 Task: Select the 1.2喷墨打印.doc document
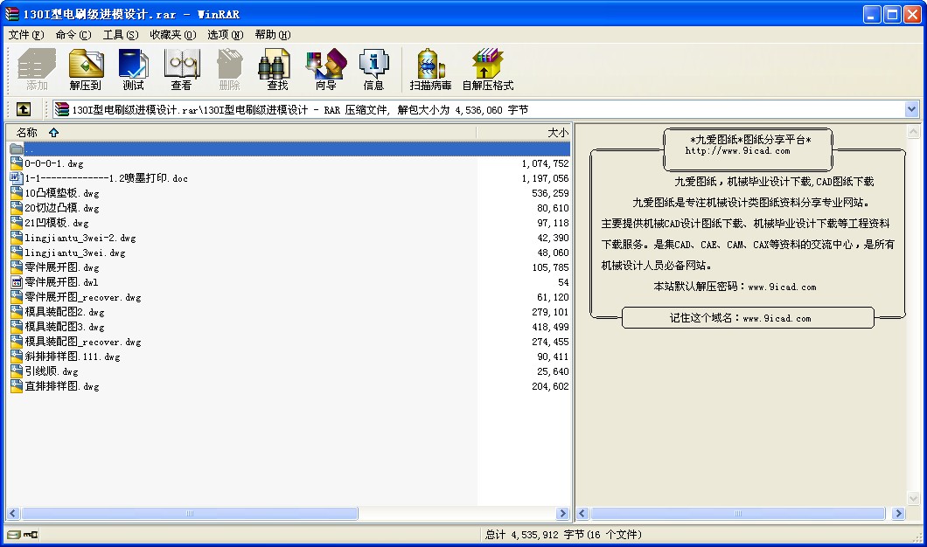(106, 178)
